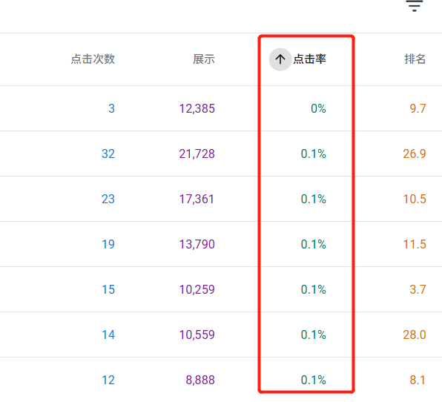The height and width of the screenshot is (402, 442).
Task: Sort by the 排名 column header
Action: click(x=415, y=59)
